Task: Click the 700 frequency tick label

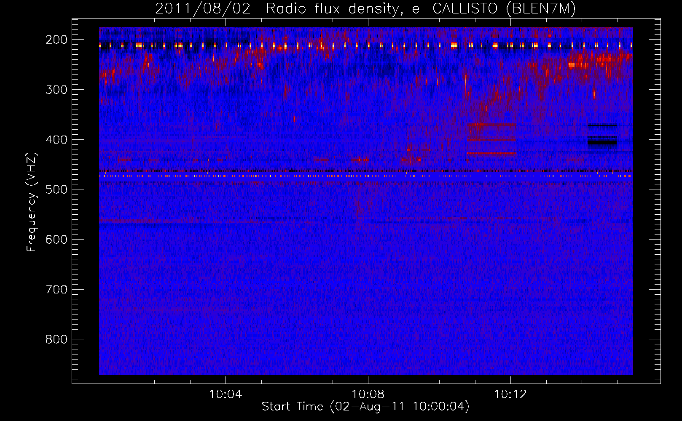Action: pos(56,290)
